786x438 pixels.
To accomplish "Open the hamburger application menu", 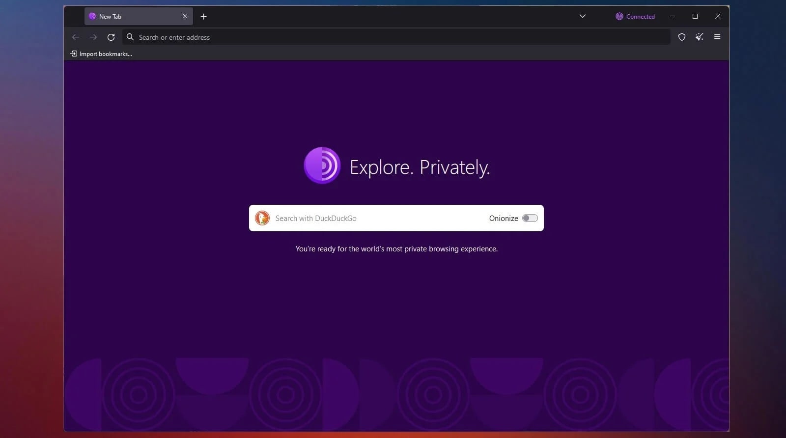I will pyautogui.click(x=717, y=37).
